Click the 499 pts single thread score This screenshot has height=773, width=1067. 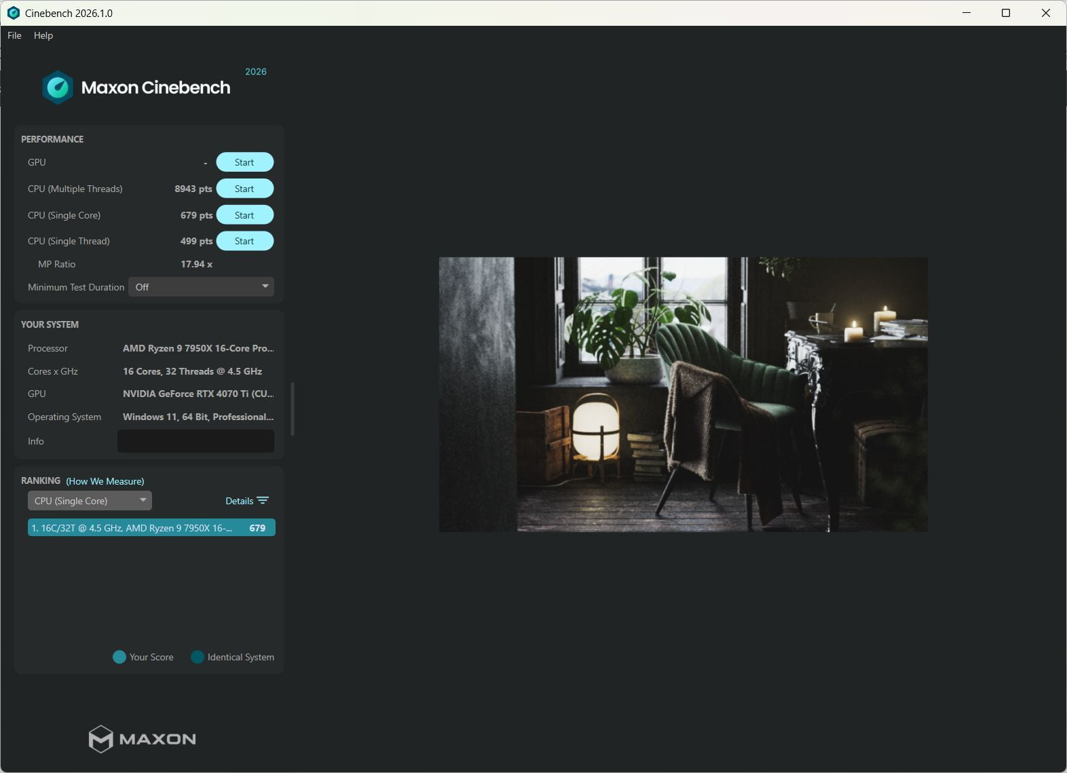[197, 241]
